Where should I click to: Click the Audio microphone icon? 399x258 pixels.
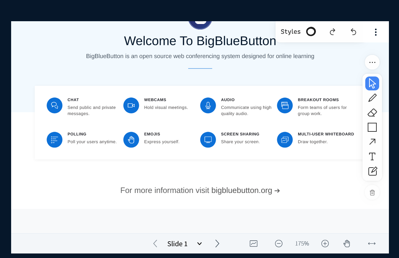point(208,105)
